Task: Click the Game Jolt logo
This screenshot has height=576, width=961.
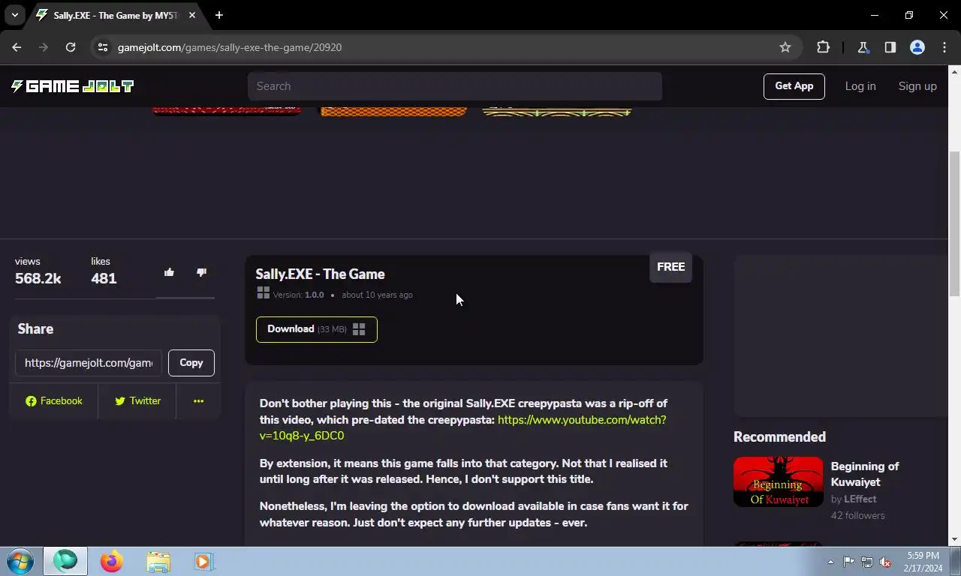Action: (72, 86)
